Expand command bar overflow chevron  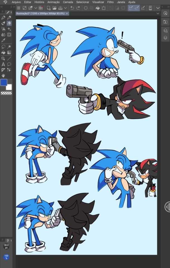point(158,8)
